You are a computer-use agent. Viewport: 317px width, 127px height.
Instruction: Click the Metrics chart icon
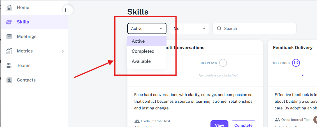click(9, 51)
